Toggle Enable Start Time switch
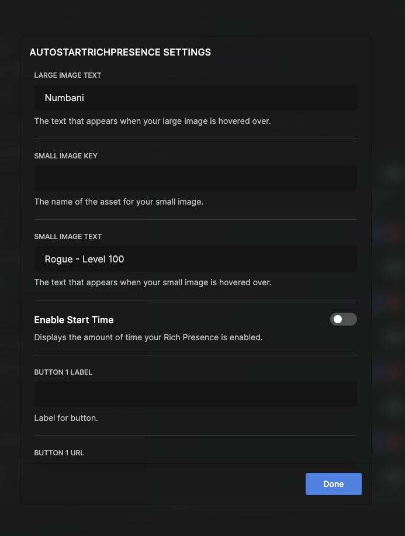This screenshot has width=405, height=536. click(344, 319)
